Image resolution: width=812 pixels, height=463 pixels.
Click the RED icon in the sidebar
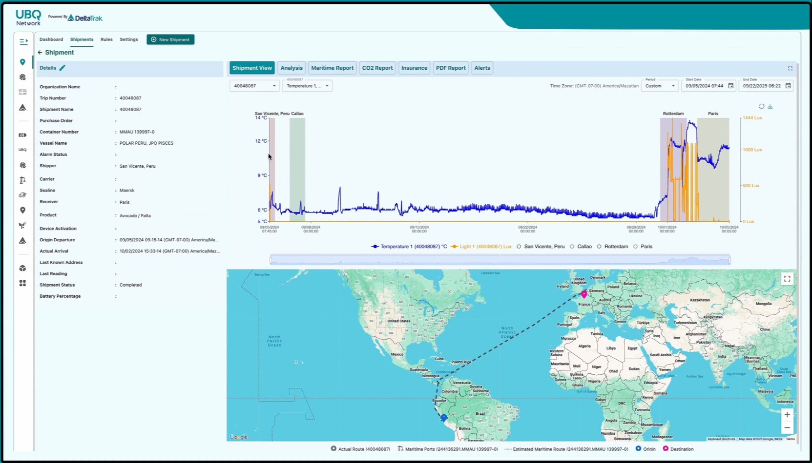[22, 135]
